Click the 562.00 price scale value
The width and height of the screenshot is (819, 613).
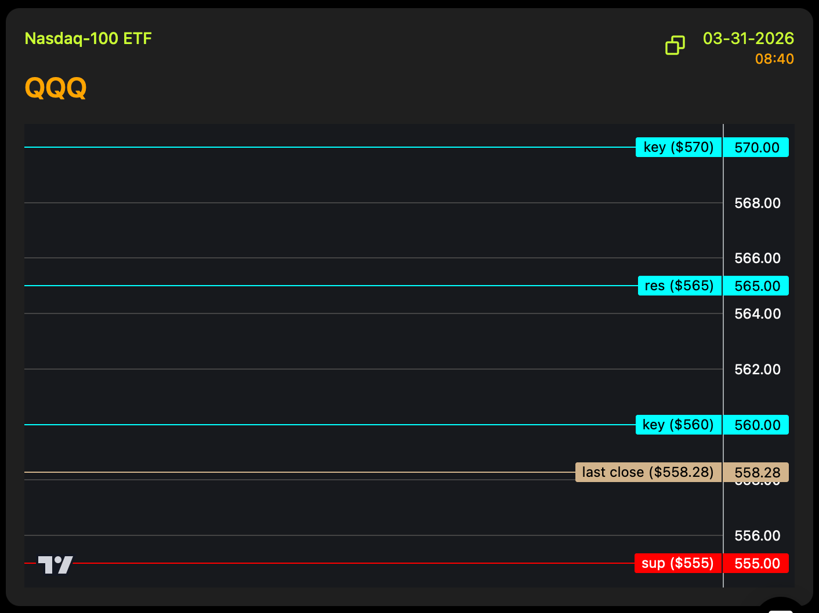click(x=757, y=370)
